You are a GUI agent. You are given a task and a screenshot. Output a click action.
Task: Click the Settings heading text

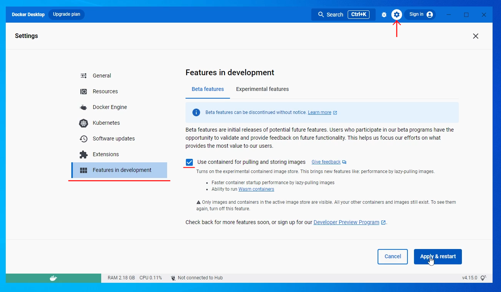[26, 36]
